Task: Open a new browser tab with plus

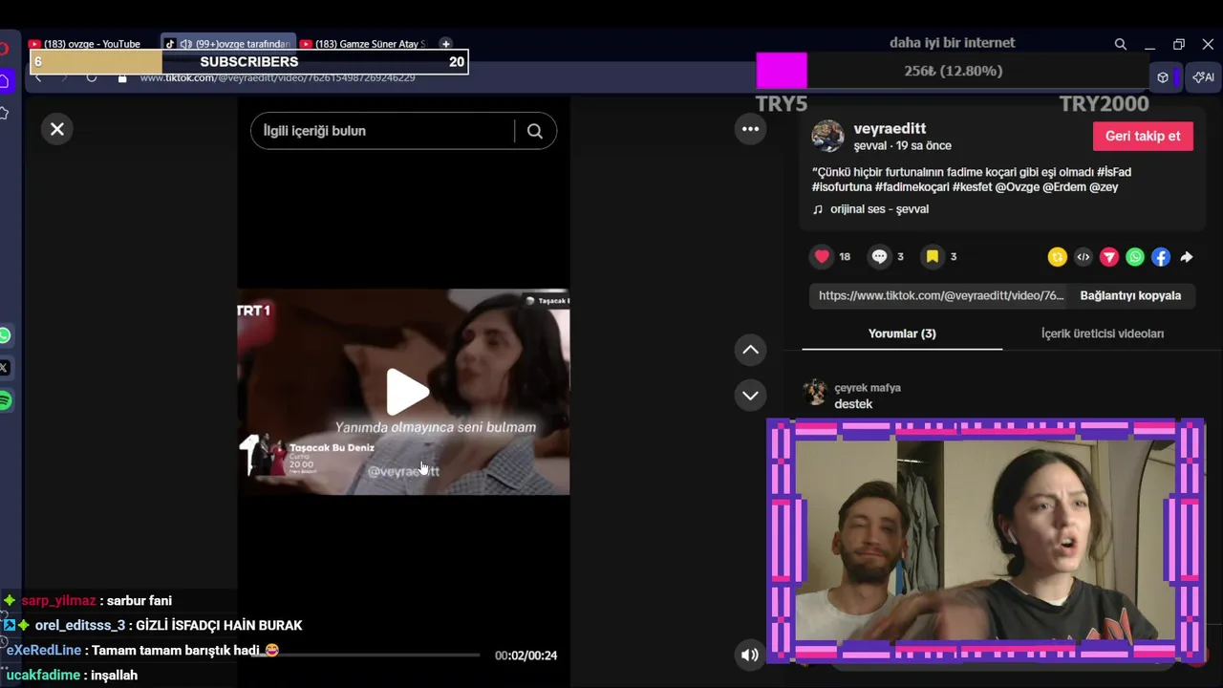Action: click(x=445, y=44)
